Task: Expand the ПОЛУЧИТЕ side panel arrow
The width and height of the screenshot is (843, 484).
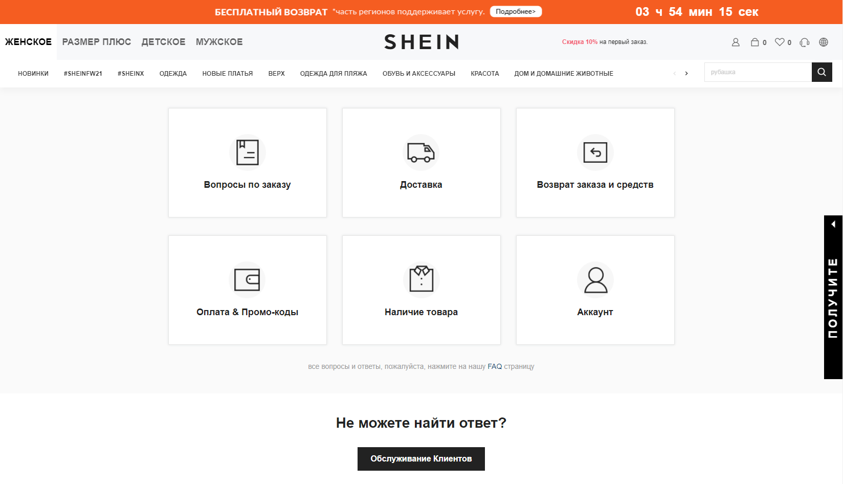Action: pyautogui.click(x=833, y=224)
